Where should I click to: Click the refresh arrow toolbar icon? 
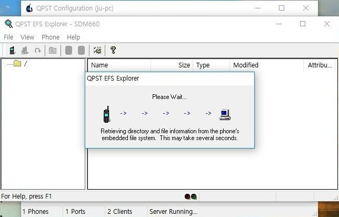tap(37, 51)
